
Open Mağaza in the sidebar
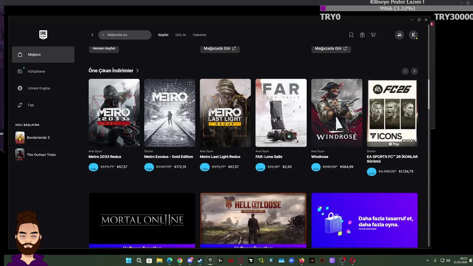tap(43, 54)
